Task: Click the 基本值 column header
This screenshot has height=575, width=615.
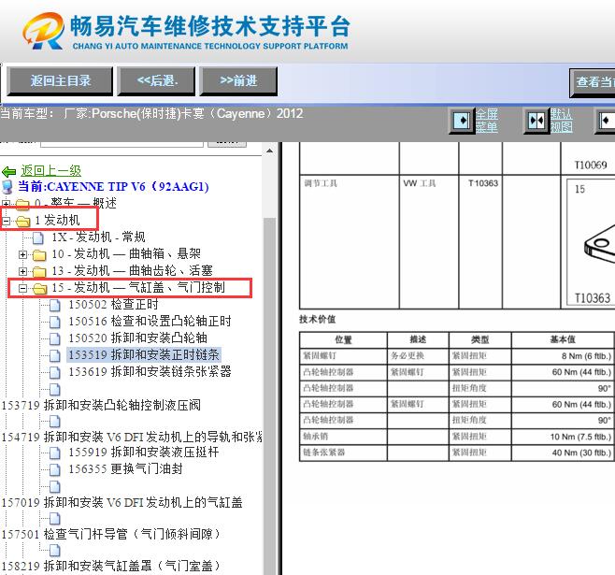Action: 563,339
